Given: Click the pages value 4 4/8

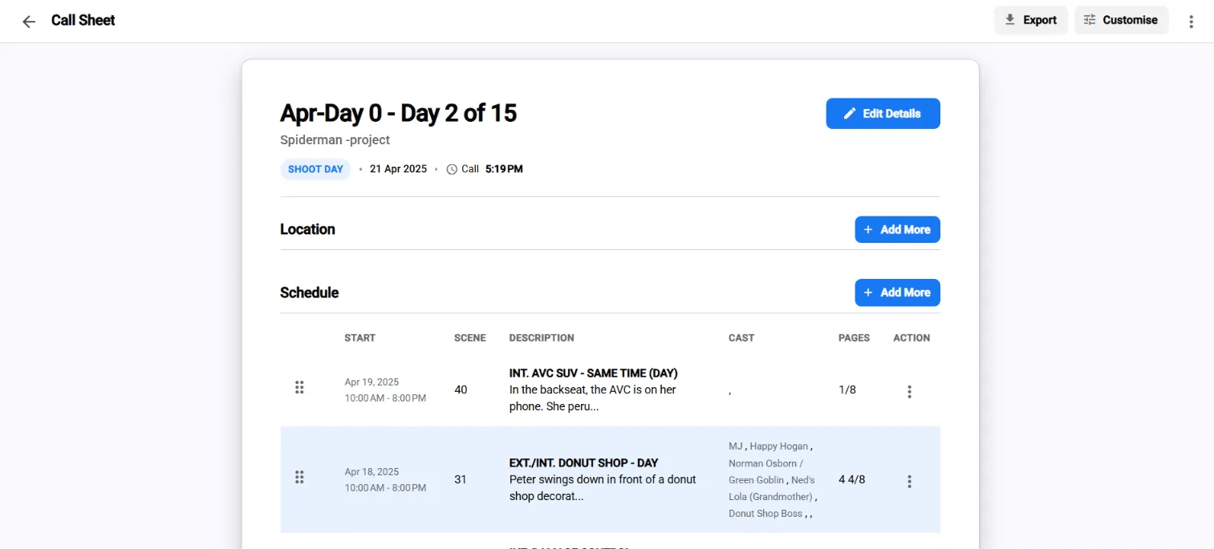Looking at the screenshot, I should point(851,480).
